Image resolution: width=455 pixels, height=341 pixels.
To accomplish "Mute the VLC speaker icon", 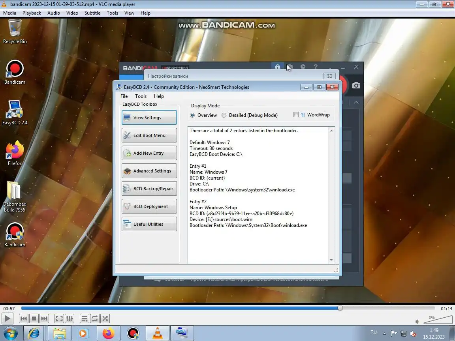I will pos(417,321).
